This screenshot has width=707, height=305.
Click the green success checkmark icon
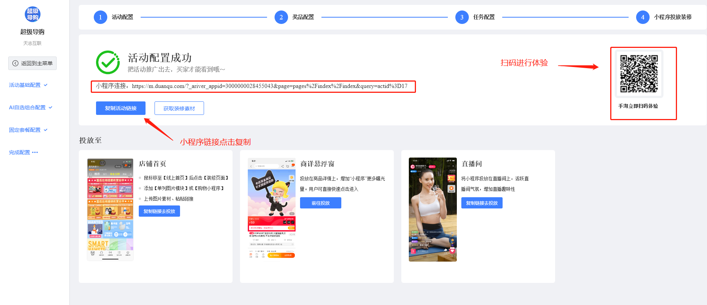click(108, 62)
